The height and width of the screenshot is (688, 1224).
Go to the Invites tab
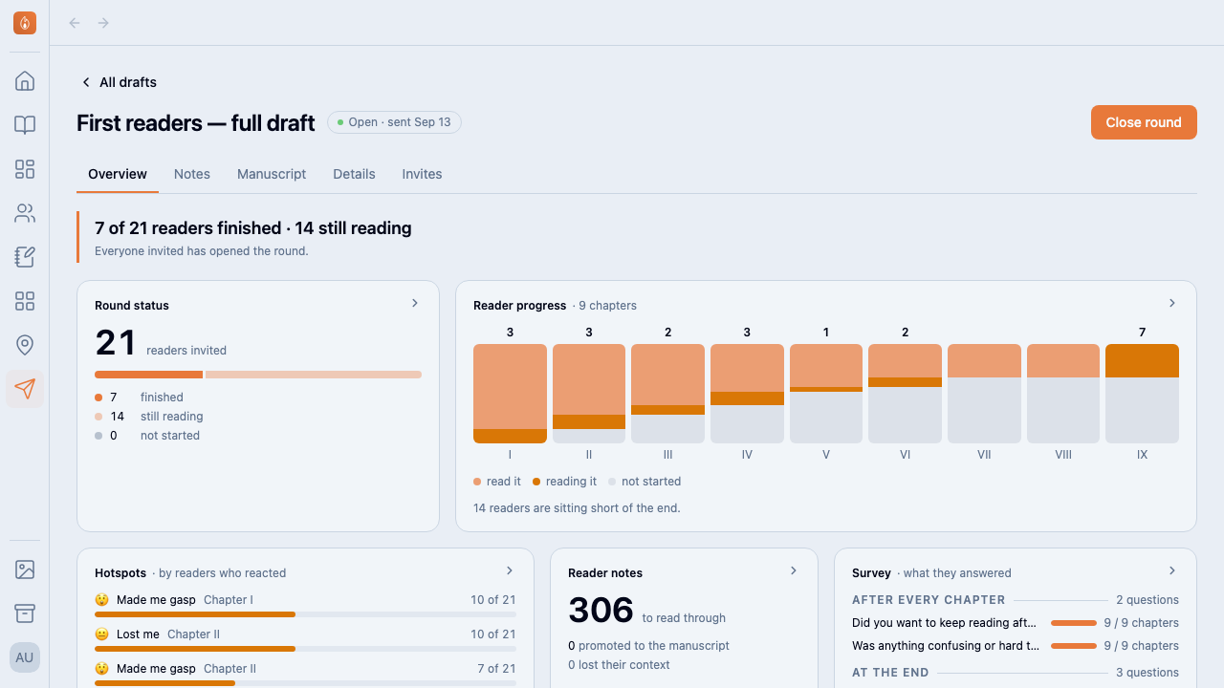[x=422, y=174]
